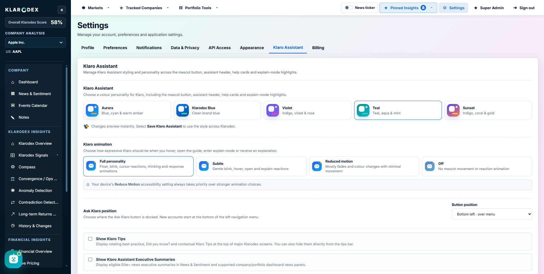Select the Teal colour personality
544x274 pixels.
[x=398, y=110]
